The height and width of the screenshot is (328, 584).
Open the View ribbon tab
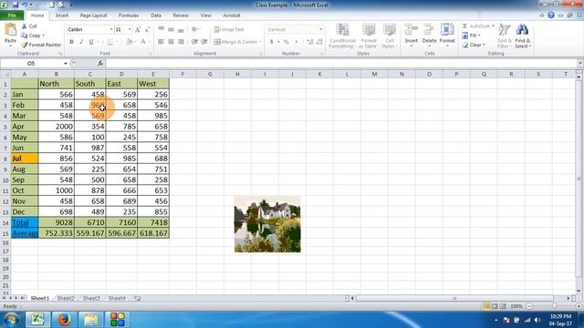(x=205, y=15)
